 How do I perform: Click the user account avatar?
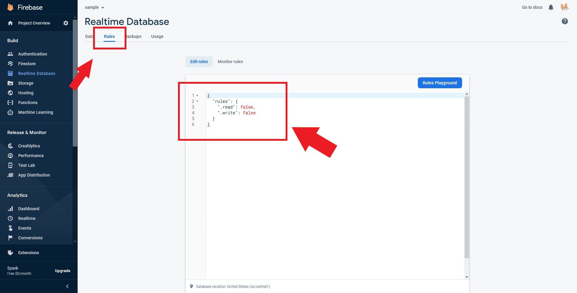coord(564,7)
